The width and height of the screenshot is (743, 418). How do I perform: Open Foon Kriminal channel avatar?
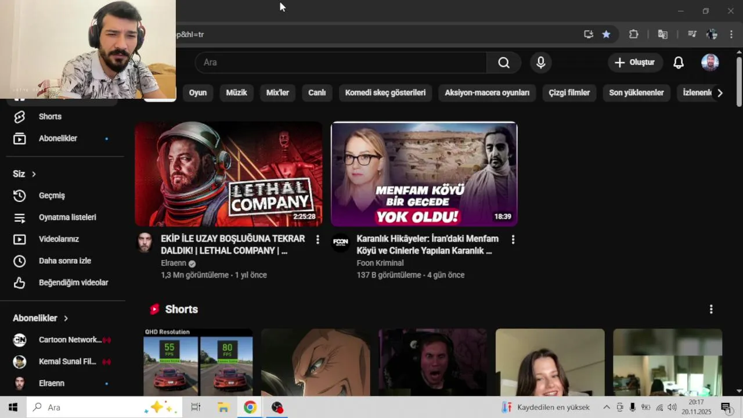tap(340, 242)
